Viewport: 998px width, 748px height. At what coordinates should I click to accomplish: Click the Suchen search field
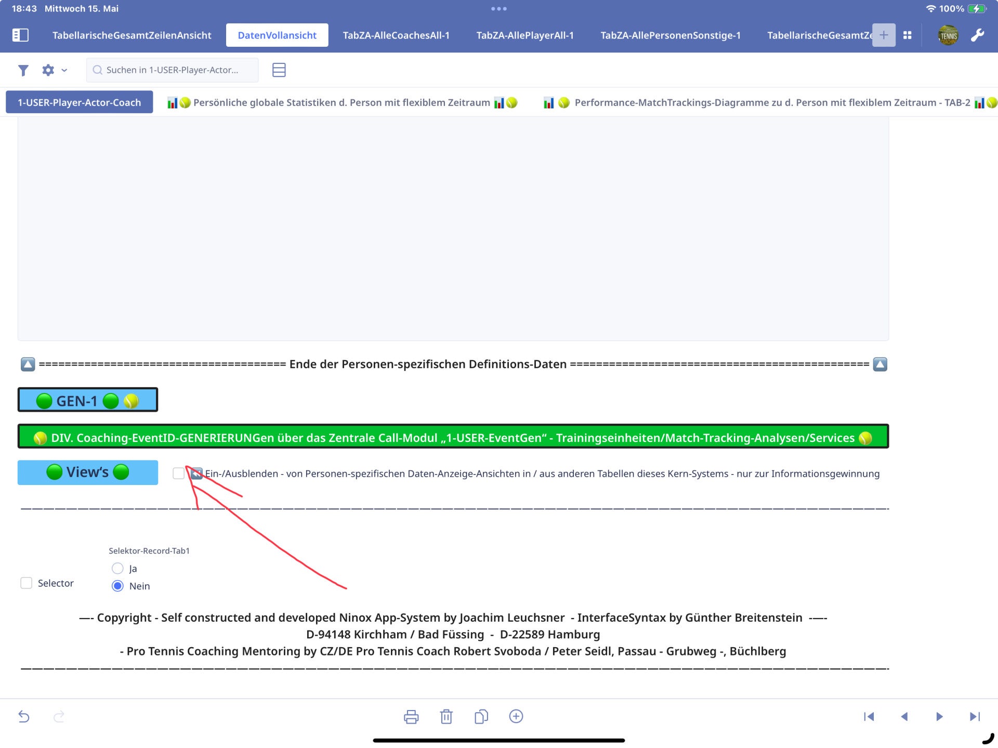click(x=172, y=70)
